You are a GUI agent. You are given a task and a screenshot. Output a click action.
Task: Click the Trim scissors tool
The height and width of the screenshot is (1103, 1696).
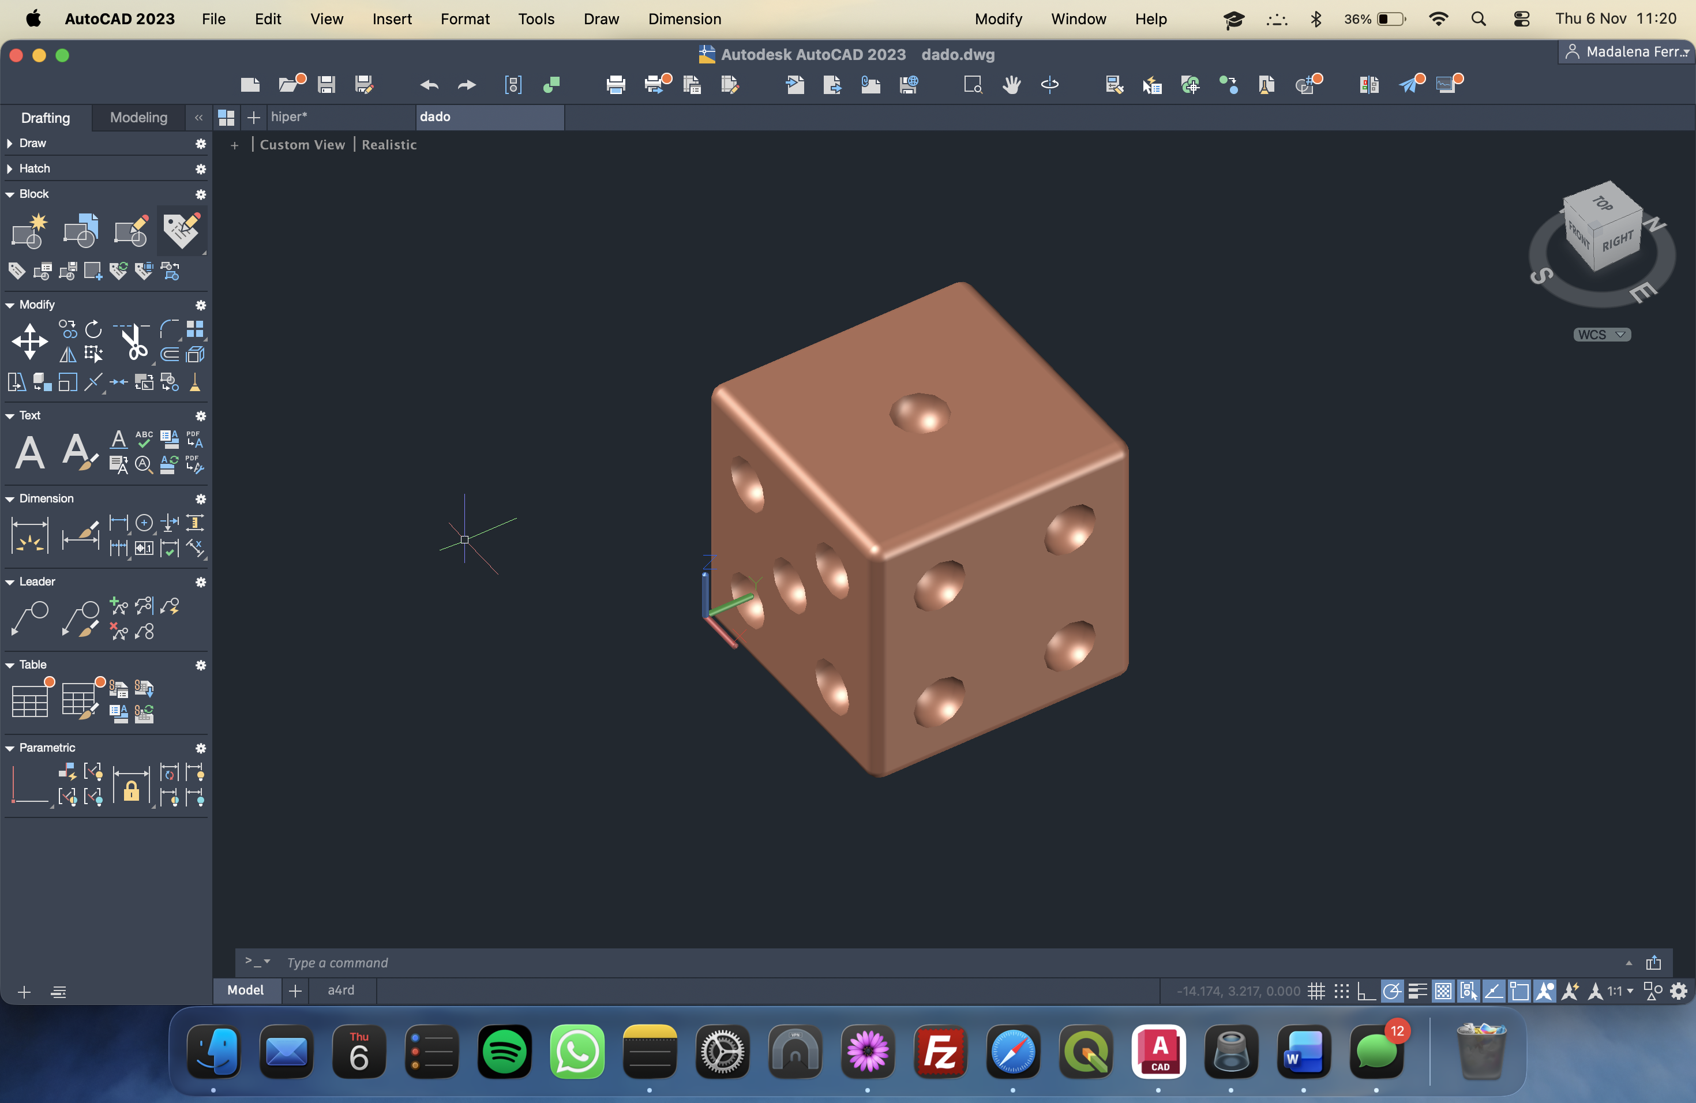click(133, 342)
